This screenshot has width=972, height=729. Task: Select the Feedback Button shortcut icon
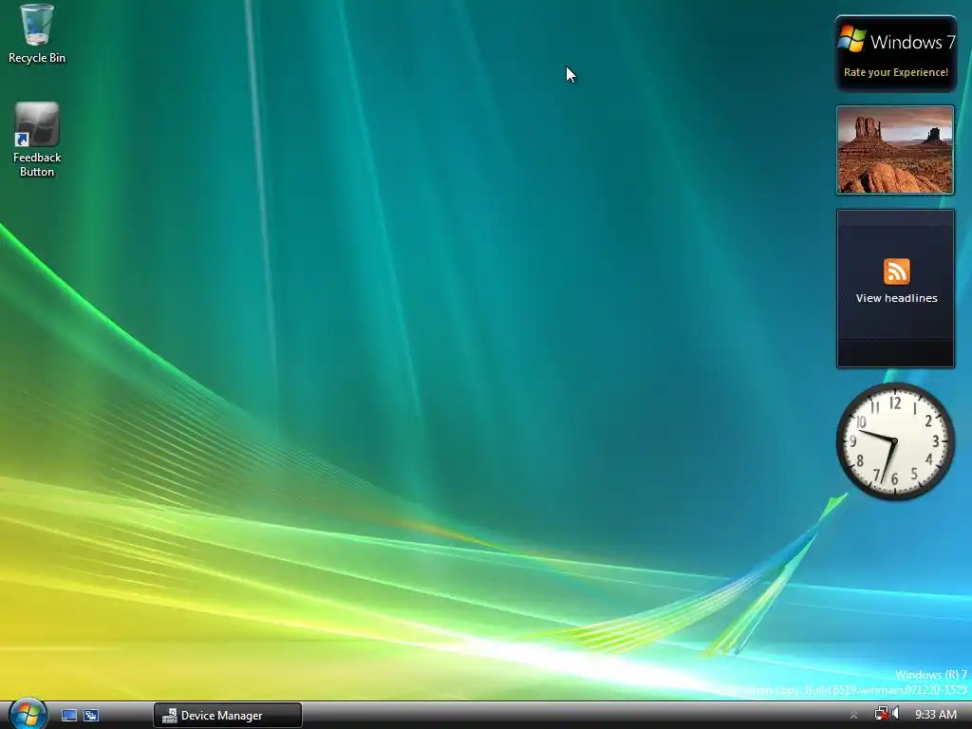(x=37, y=140)
